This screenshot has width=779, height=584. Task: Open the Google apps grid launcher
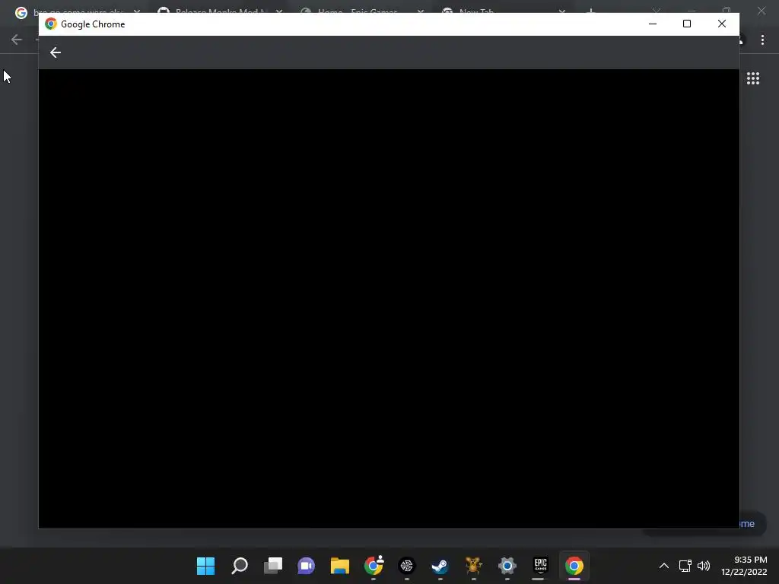752,78
